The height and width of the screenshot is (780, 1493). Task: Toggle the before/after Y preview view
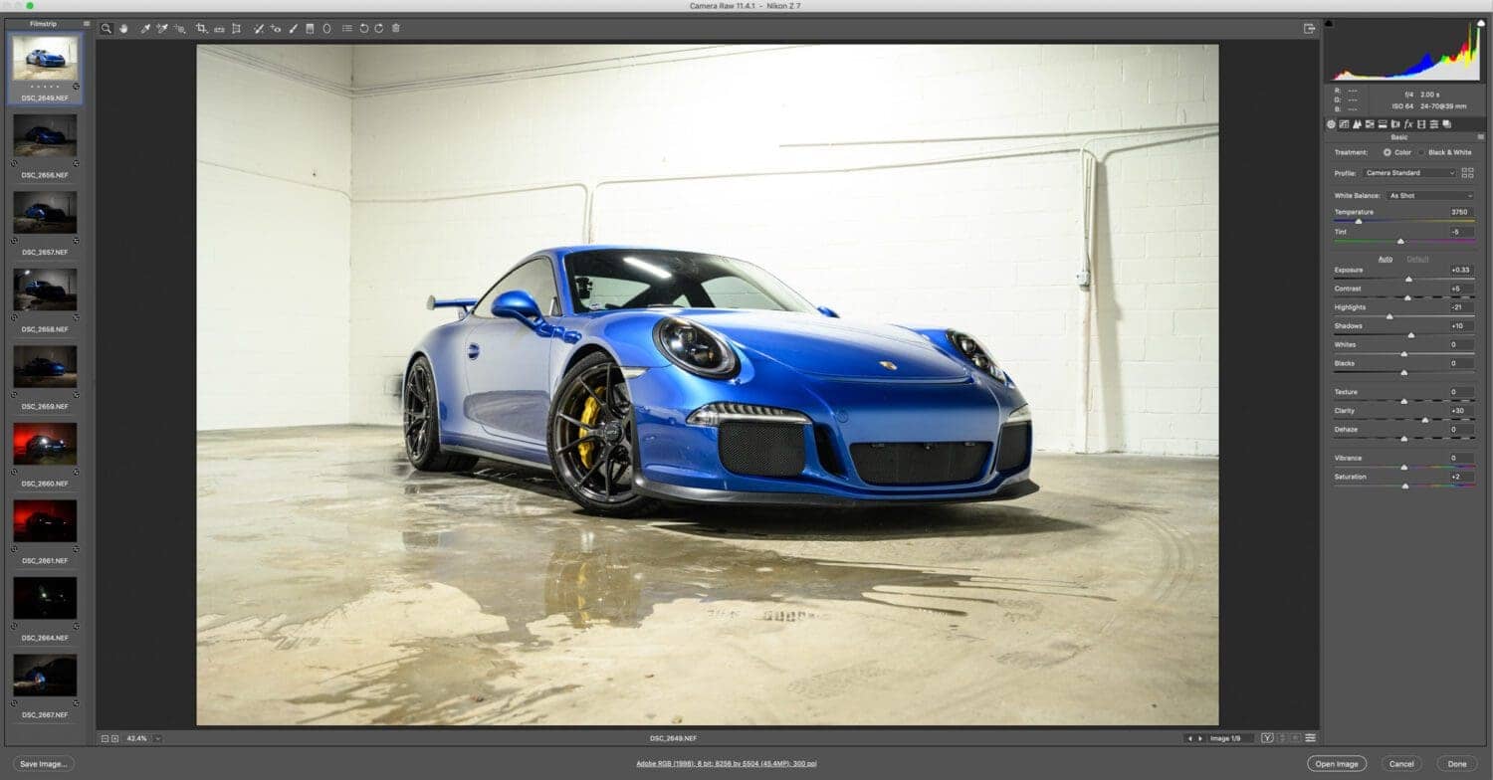(1267, 738)
